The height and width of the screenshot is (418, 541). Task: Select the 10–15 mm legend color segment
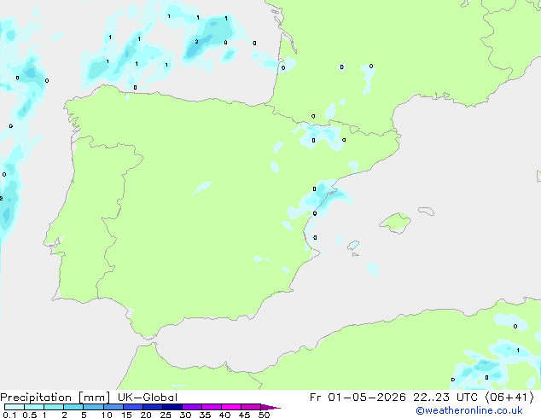pos(113,407)
